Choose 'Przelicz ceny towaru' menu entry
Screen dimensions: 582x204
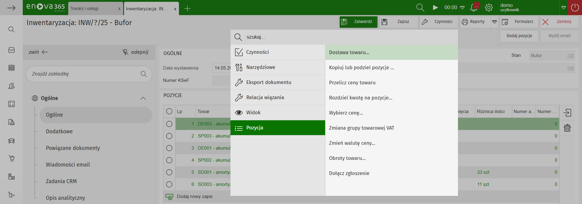pos(352,83)
